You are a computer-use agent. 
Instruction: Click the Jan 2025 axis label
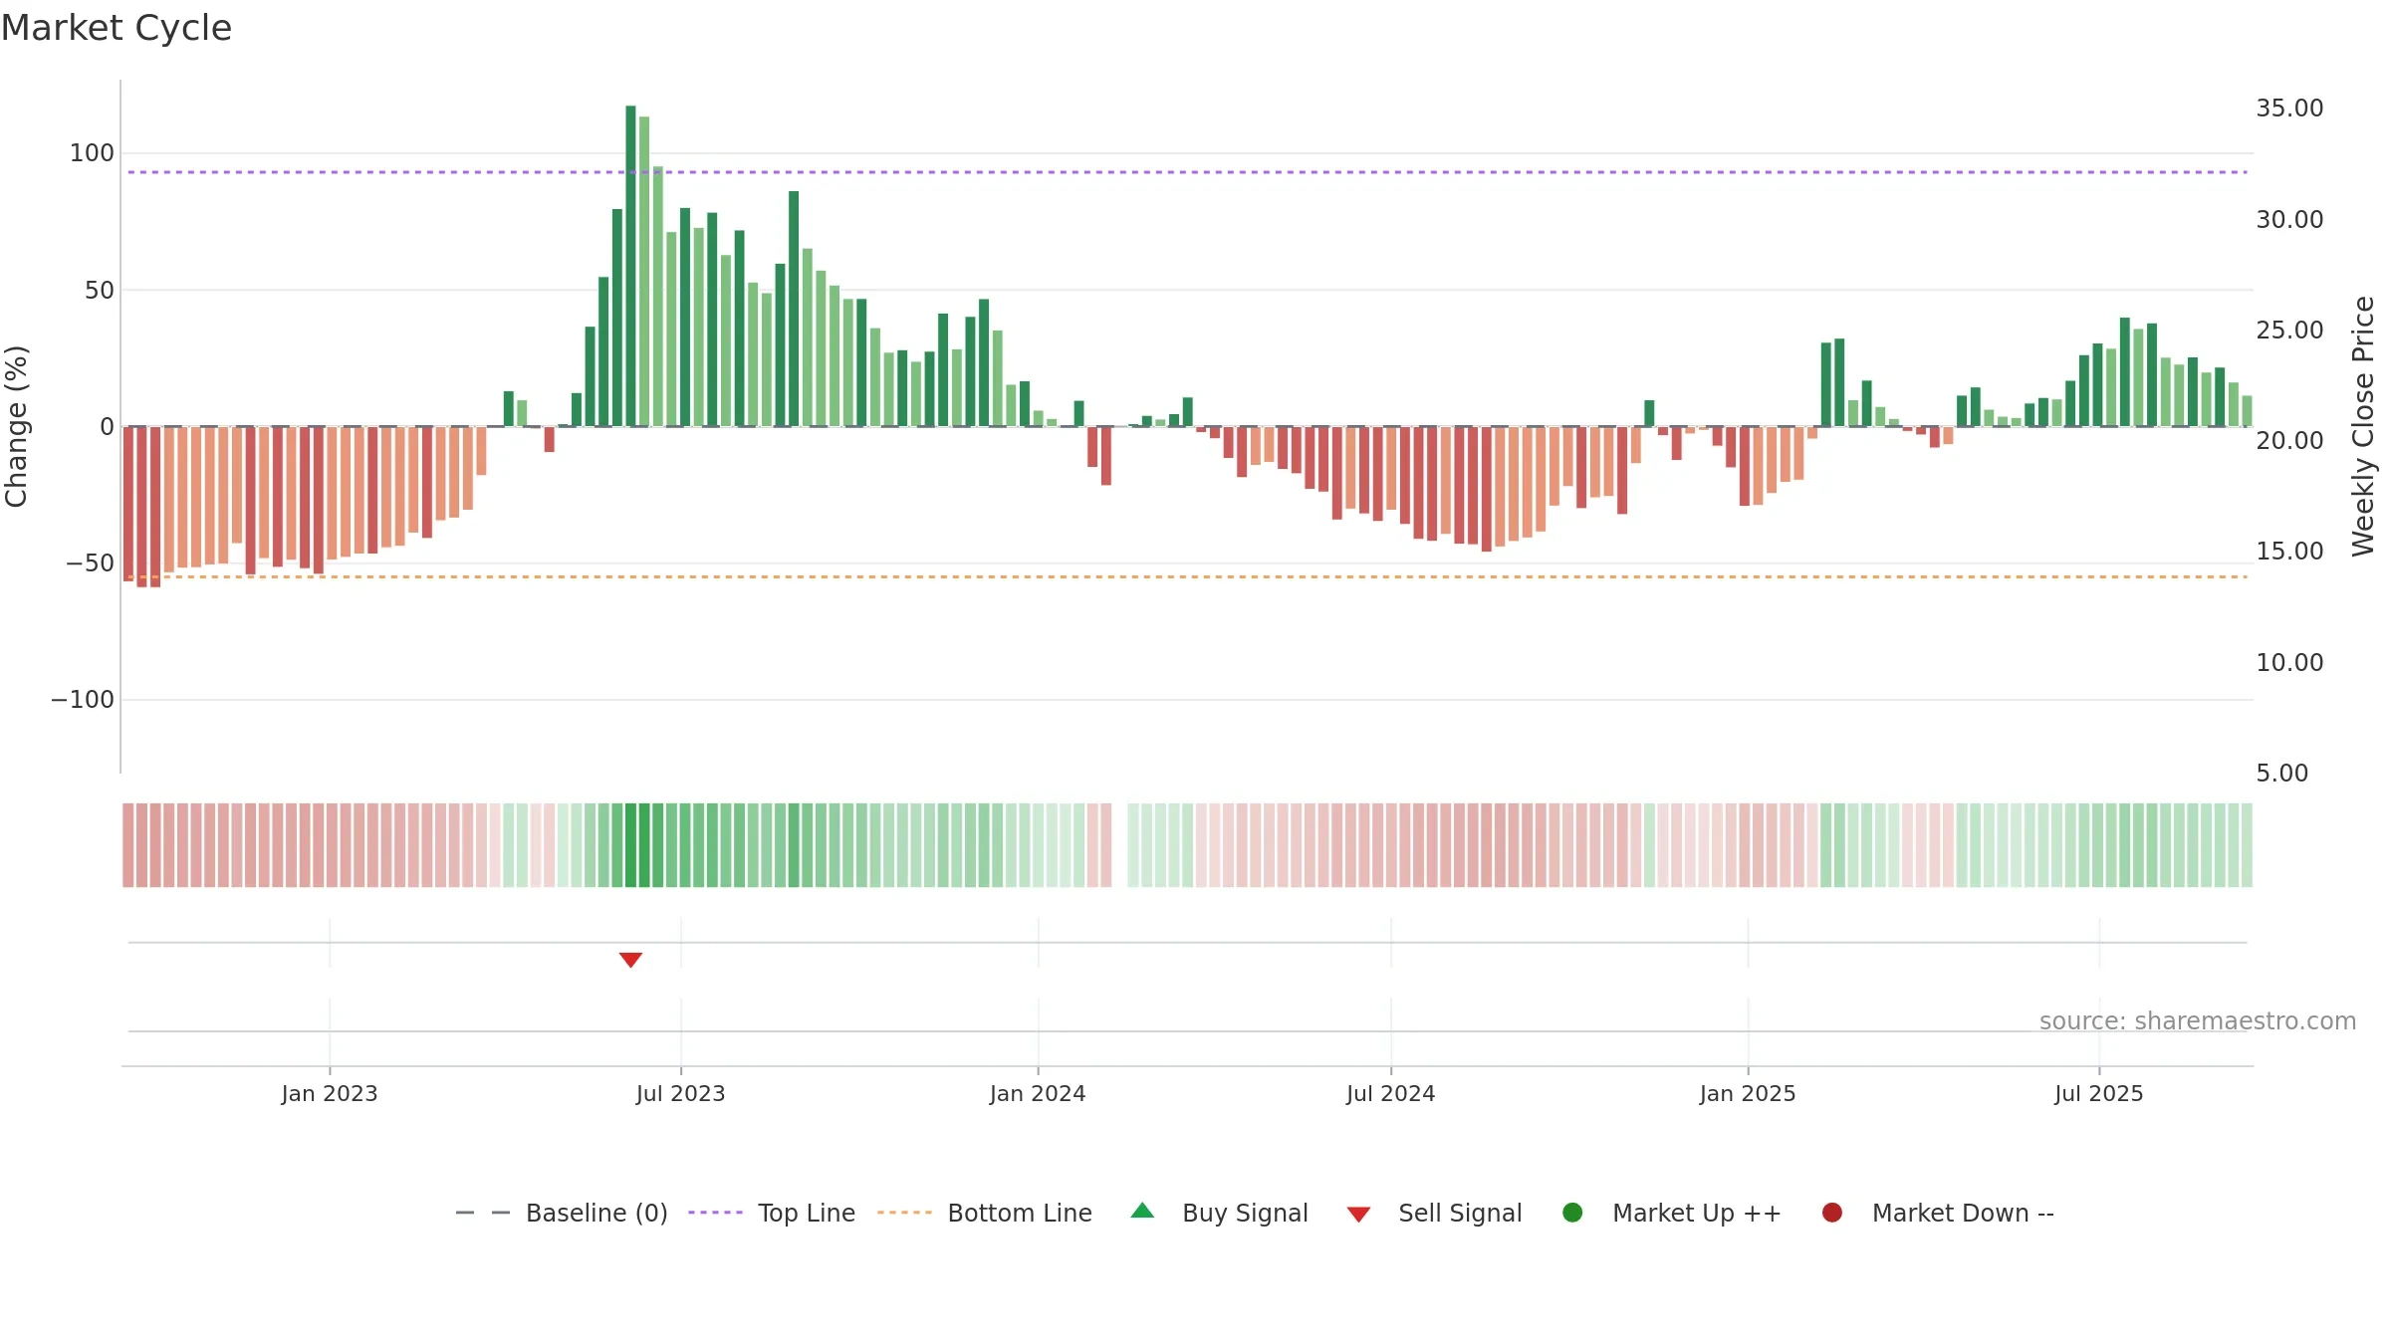[x=1748, y=1094]
